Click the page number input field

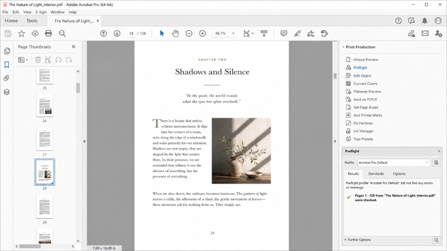131,33
